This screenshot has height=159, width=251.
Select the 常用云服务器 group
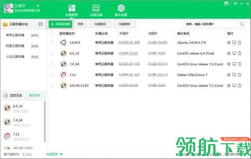point(22,35)
